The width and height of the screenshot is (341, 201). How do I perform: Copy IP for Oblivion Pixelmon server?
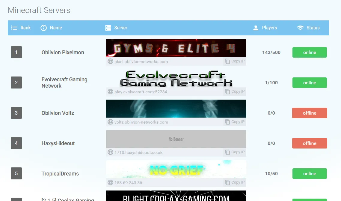pos(235,61)
